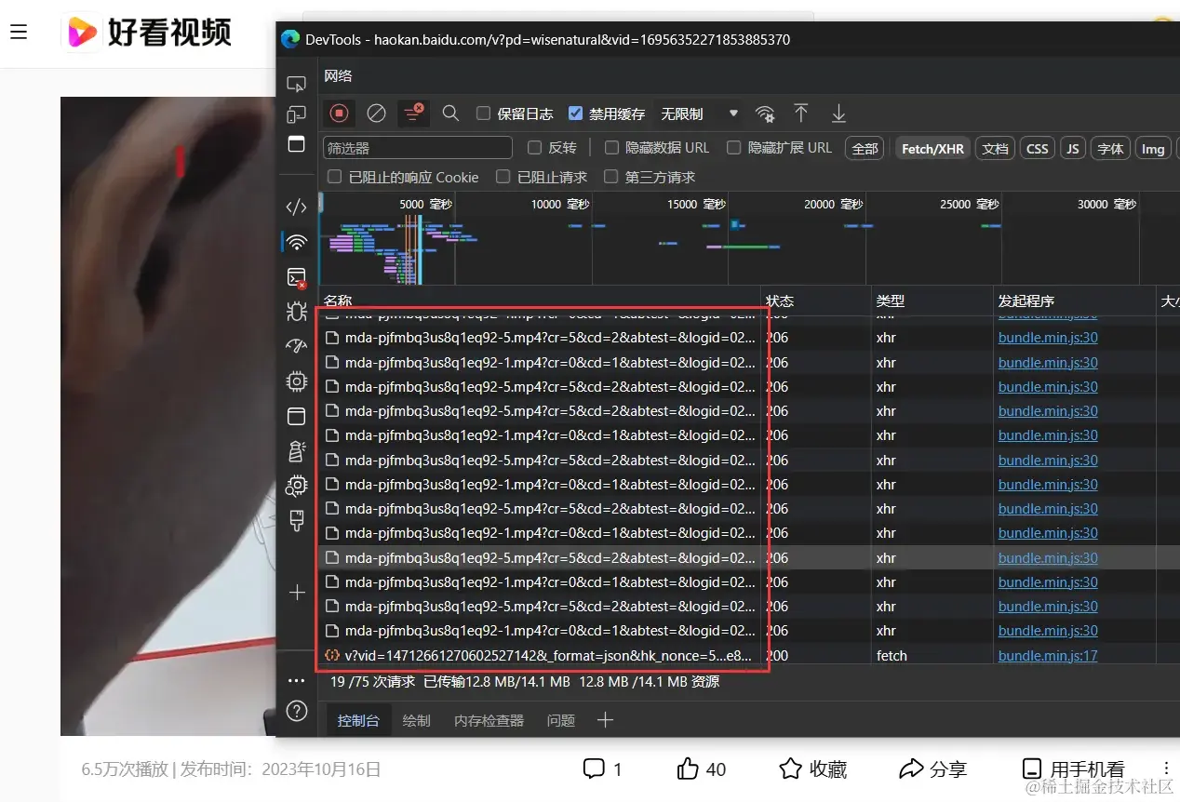Filter requests by 文档
The height and width of the screenshot is (802, 1180).
point(995,148)
